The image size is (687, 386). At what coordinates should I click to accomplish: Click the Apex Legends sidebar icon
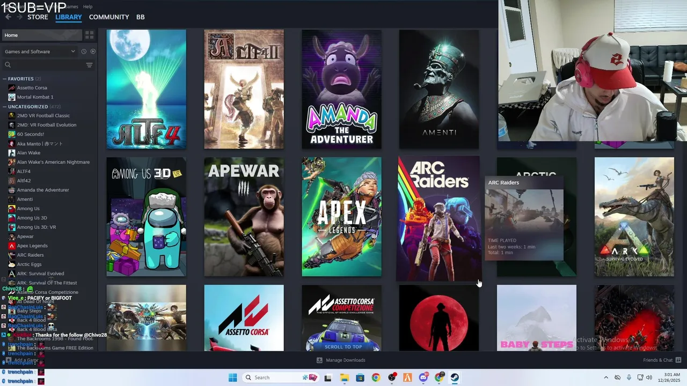pyautogui.click(x=12, y=246)
